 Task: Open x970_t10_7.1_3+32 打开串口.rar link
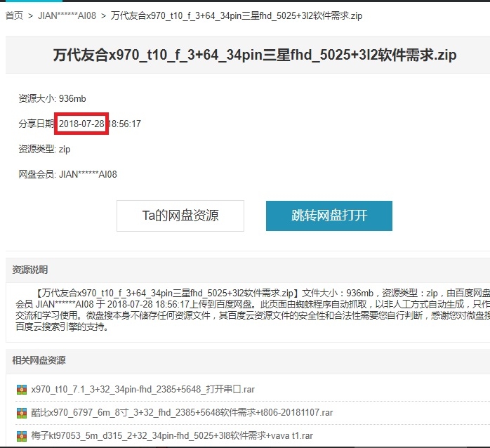click(x=143, y=389)
